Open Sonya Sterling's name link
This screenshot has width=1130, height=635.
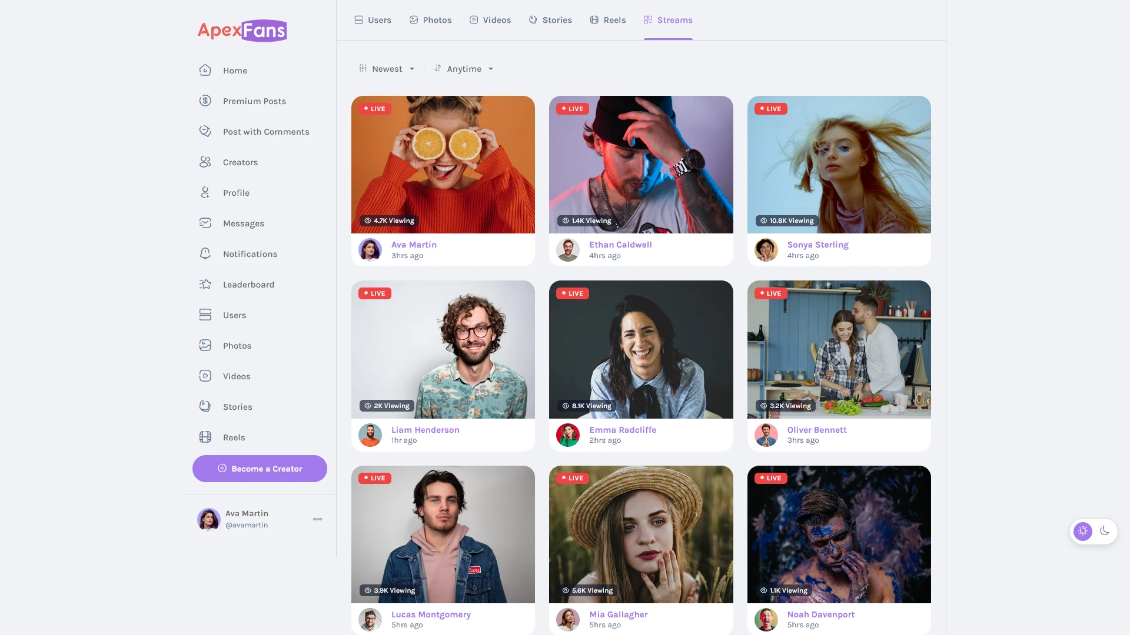pos(817,245)
